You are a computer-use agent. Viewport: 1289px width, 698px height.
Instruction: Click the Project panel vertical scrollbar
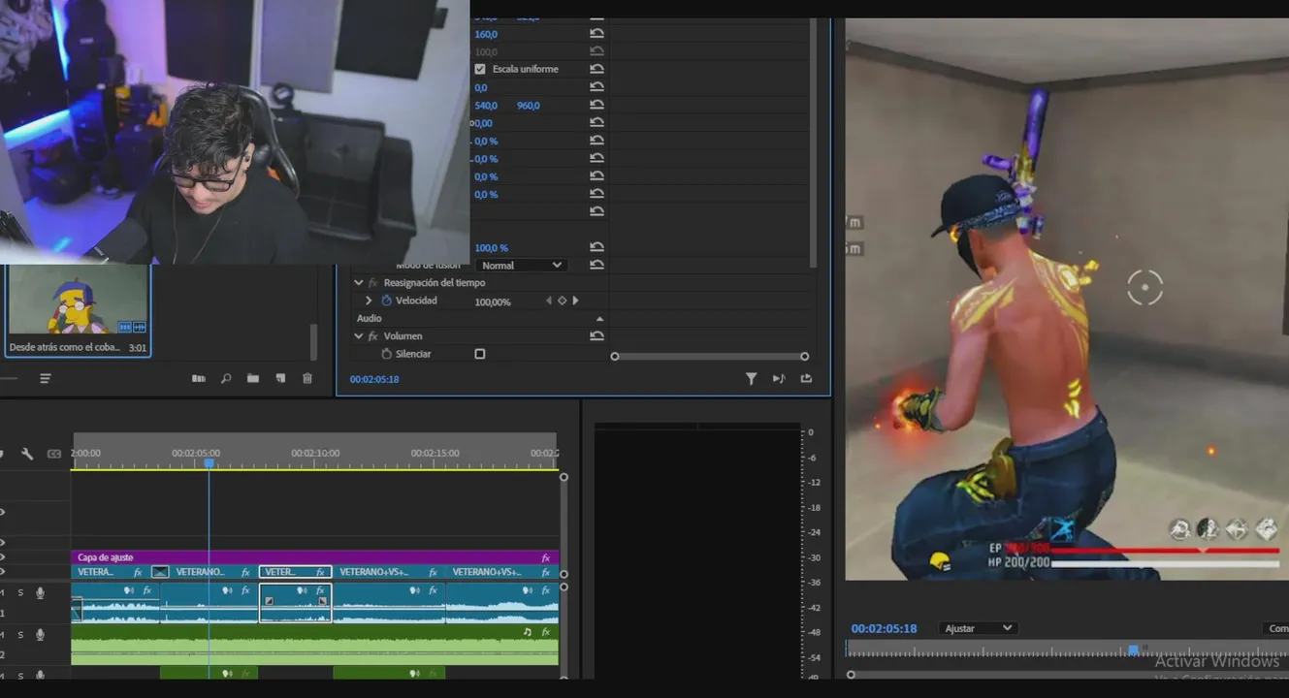click(313, 342)
